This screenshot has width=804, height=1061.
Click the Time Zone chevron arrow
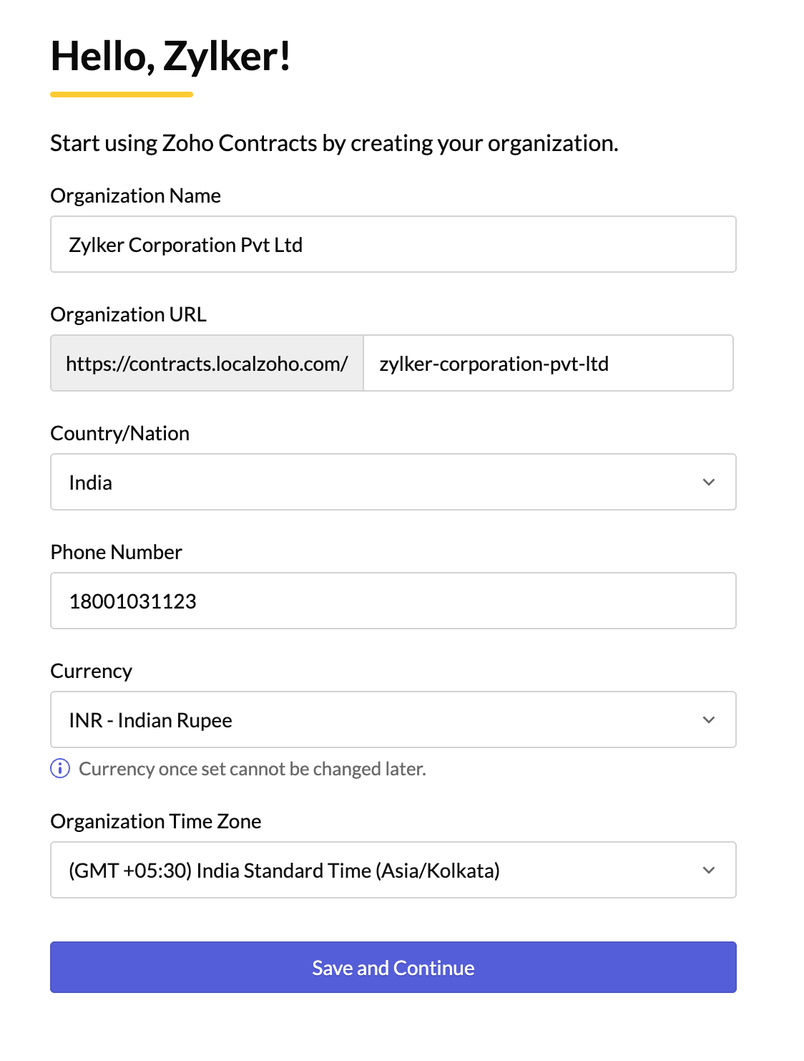708,870
